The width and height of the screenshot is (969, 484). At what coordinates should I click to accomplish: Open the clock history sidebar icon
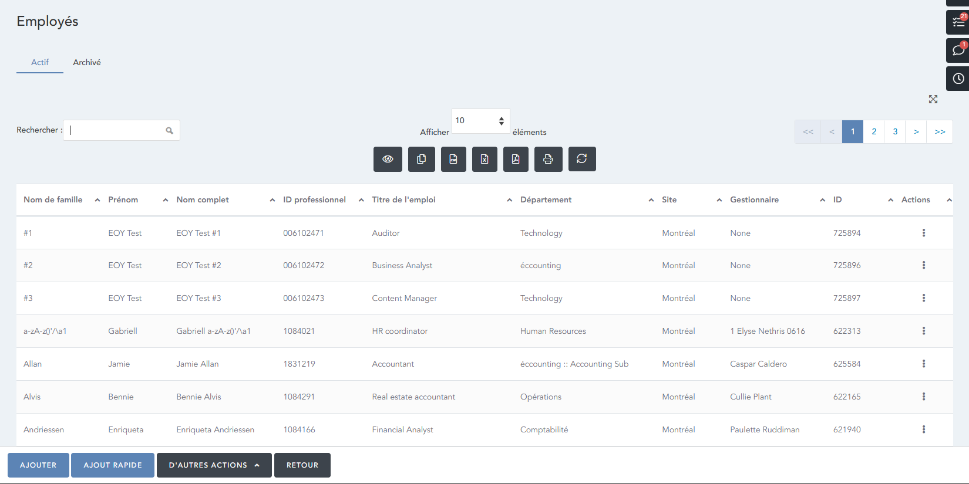tap(958, 79)
